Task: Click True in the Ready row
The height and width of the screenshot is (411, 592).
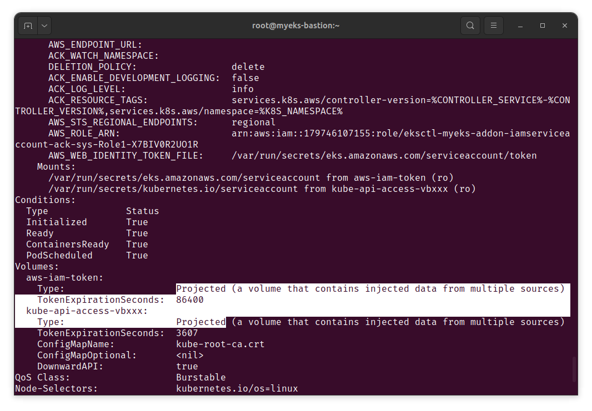Action: (x=137, y=234)
